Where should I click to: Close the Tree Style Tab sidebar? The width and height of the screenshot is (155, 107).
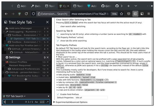point(47,22)
